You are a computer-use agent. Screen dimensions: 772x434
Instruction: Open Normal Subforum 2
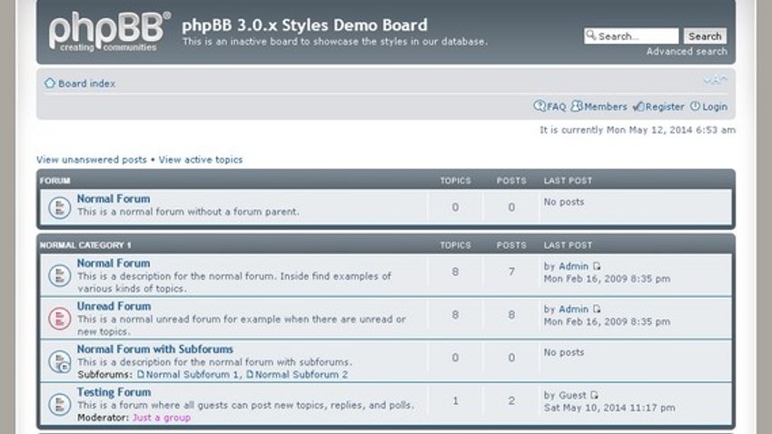(x=297, y=374)
